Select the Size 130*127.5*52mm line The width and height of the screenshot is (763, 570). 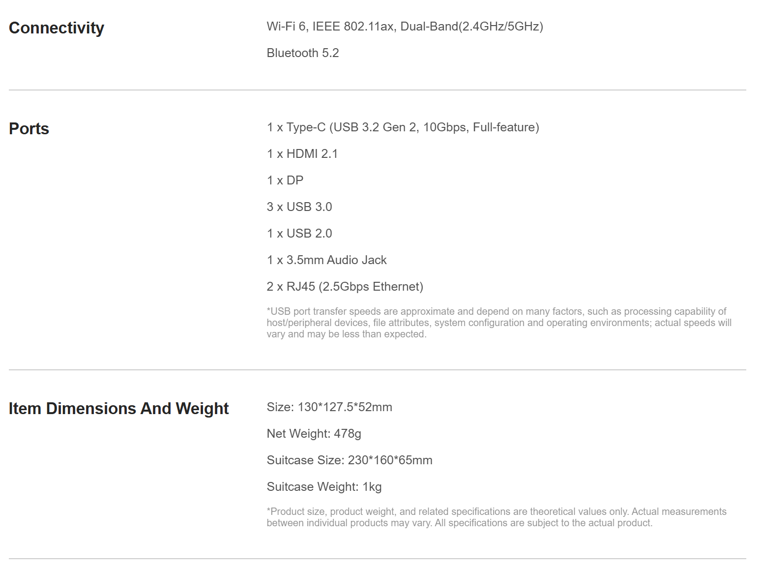coord(329,407)
